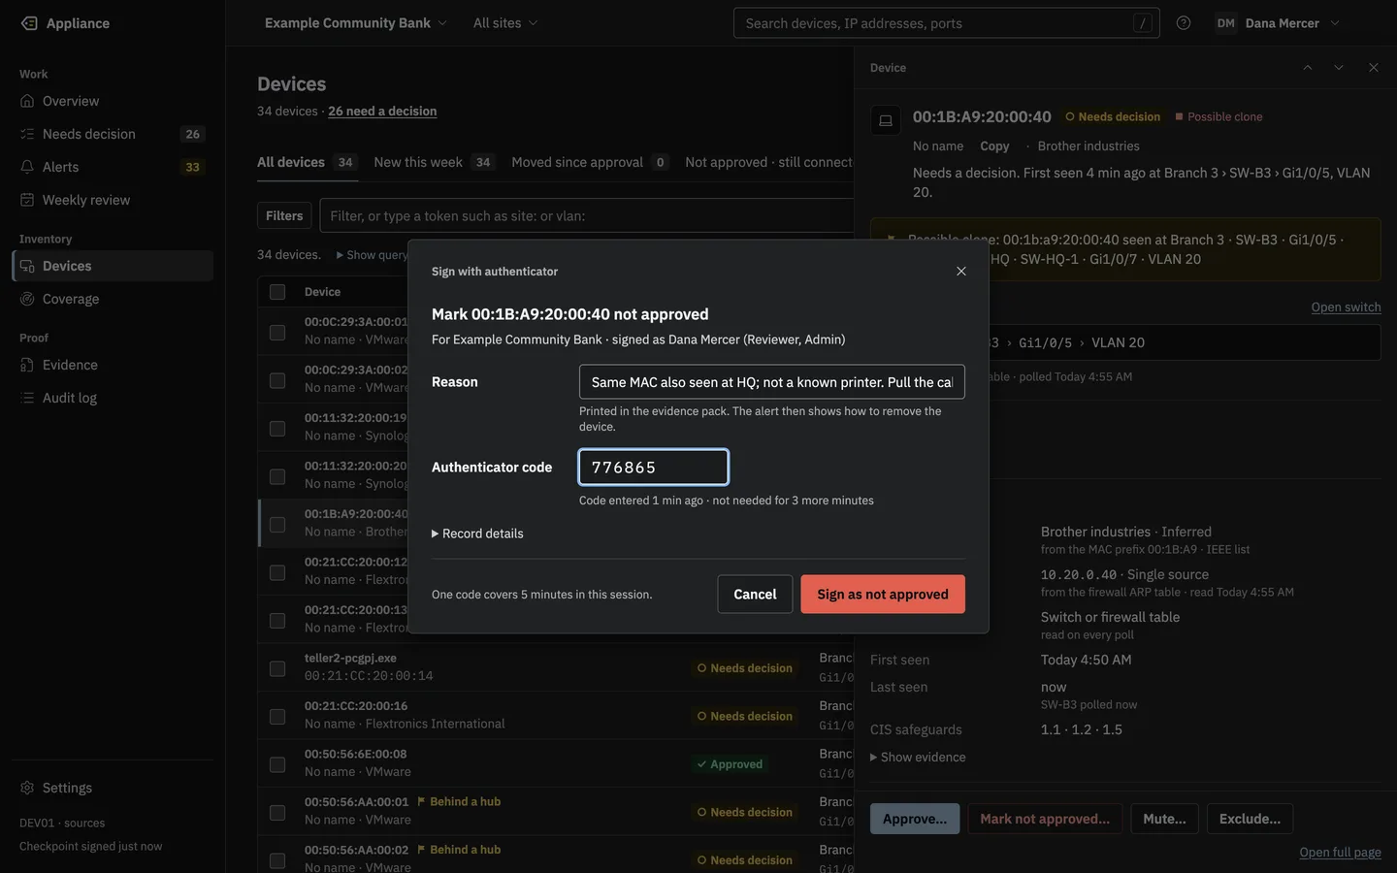
Task: Toggle the select-all checkbox in the Device header
Action: tap(277, 292)
